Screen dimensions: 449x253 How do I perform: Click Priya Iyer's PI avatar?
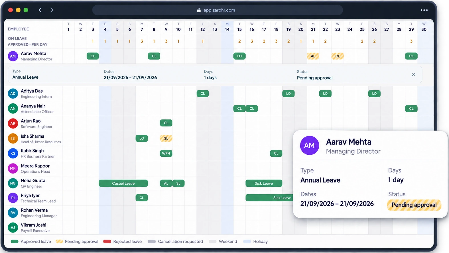tap(13, 198)
